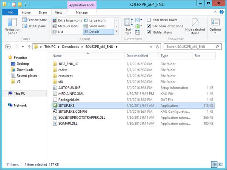Open Add columns dropdown icon
Image resolution: width=227 pixels, height=170 pixels.
(x=138, y=26)
